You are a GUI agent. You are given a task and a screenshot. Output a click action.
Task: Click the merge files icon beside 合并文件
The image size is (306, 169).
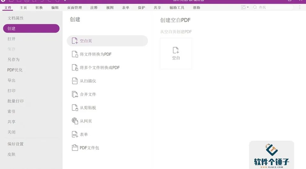coord(75,94)
